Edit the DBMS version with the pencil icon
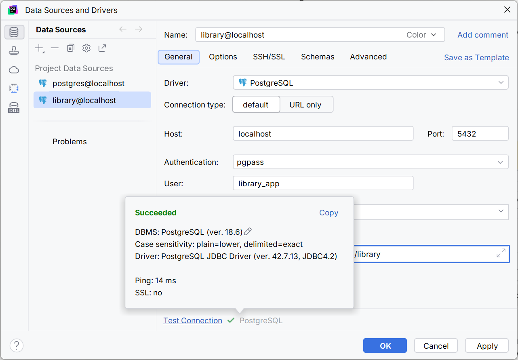This screenshot has width=518, height=360. tap(248, 232)
